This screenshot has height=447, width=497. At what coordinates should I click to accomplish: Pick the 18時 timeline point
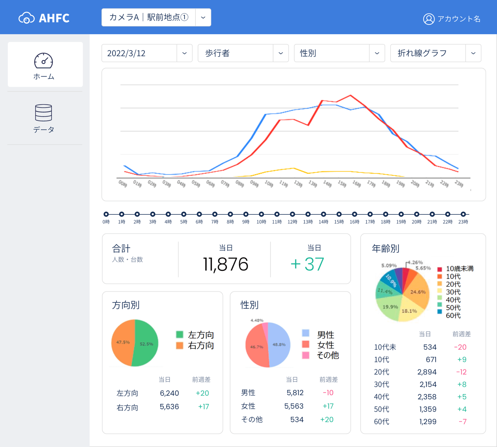coord(385,214)
